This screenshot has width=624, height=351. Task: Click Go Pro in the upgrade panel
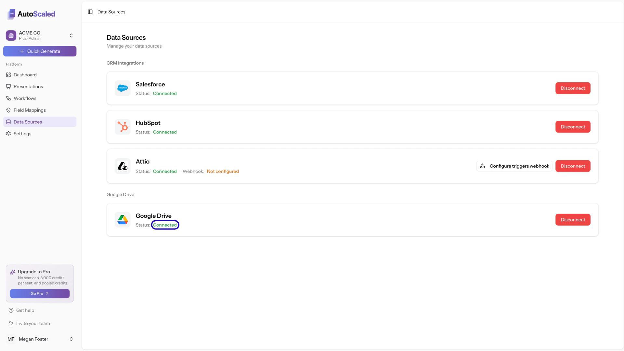40,293
